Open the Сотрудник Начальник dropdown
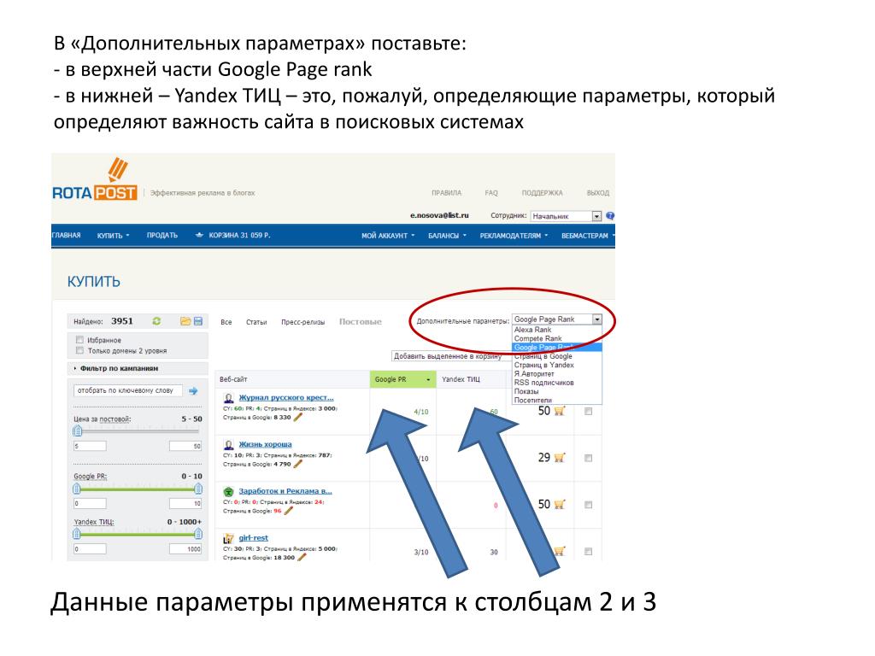 [566, 216]
